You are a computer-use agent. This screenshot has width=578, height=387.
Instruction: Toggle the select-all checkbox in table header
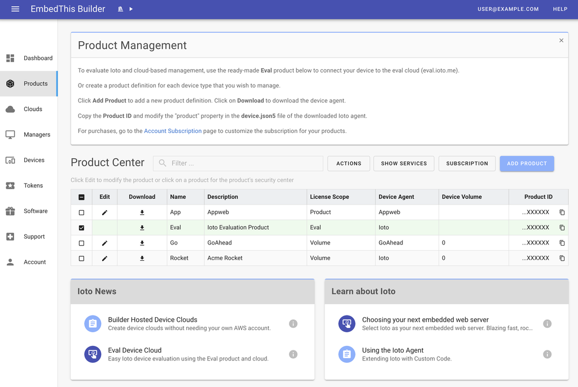click(81, 197)
